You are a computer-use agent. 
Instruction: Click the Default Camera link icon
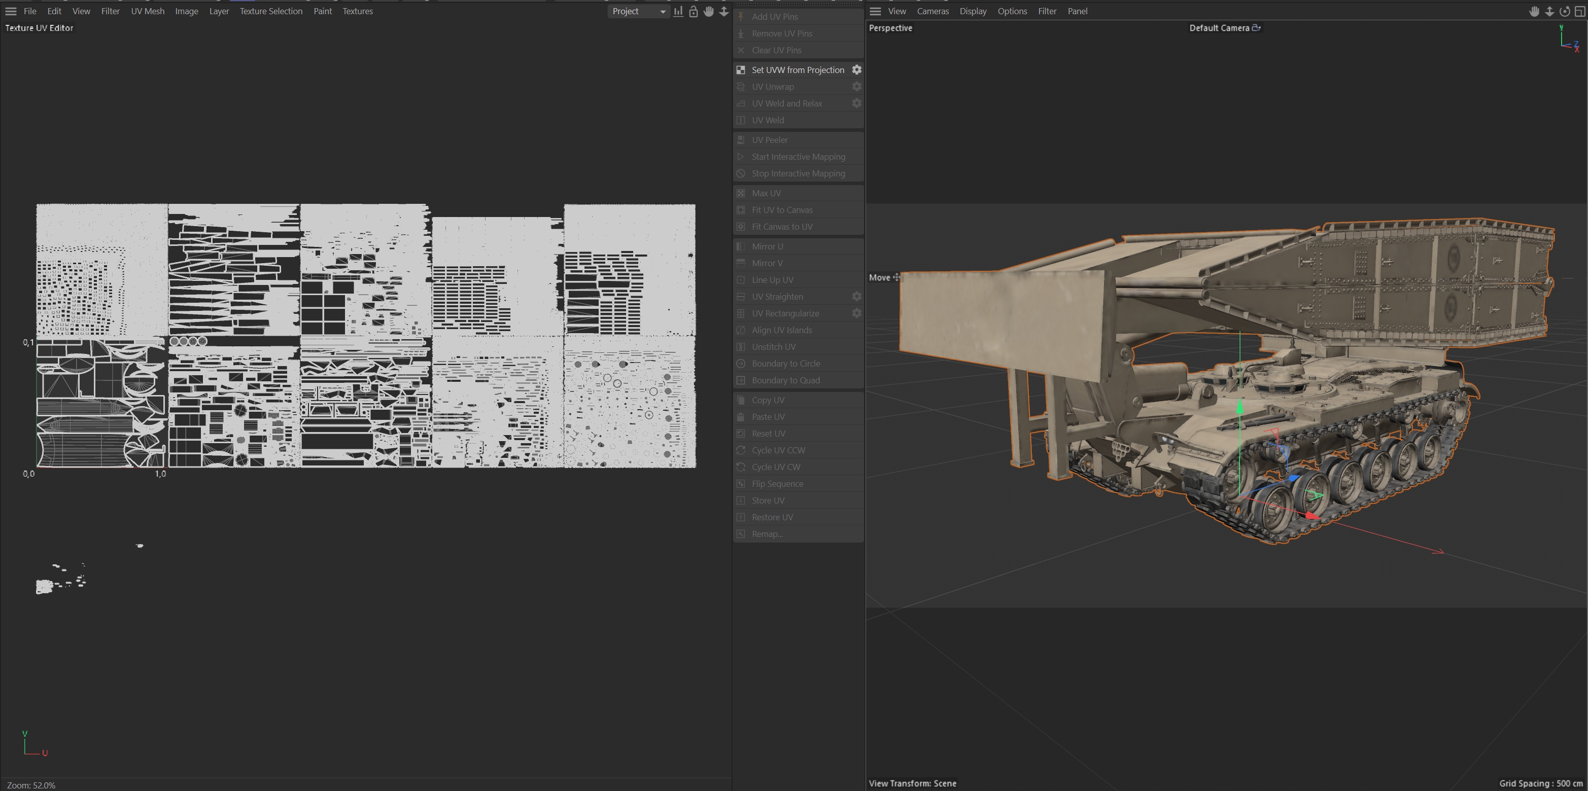(1256, 28)
